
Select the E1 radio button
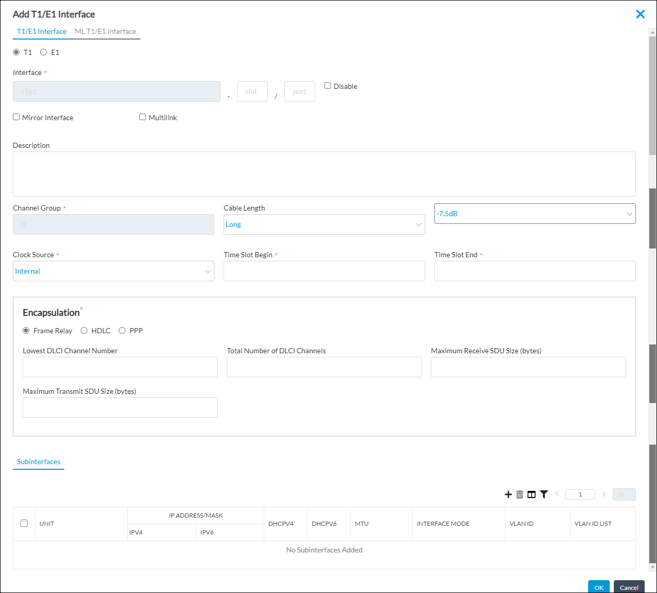44,52
